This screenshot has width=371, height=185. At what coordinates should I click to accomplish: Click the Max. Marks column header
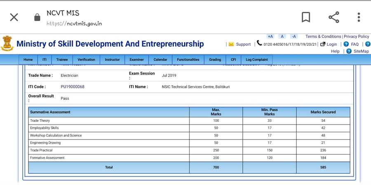click(x=216, y=112)
